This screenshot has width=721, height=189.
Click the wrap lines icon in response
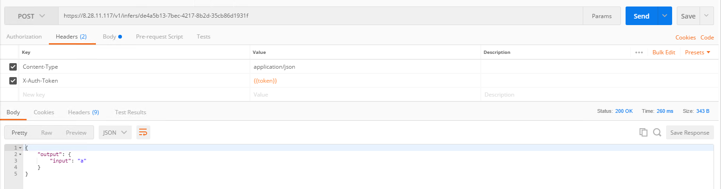click(x=143, y=132)
